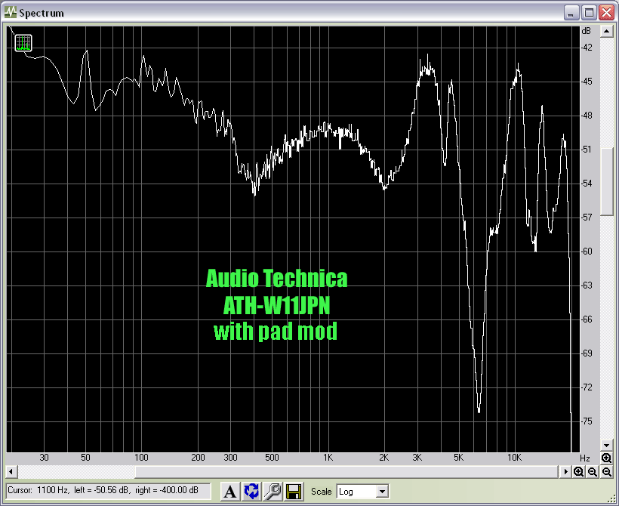Close the Spectrum window
Screen dimensions: 619x506
(606, 13)
